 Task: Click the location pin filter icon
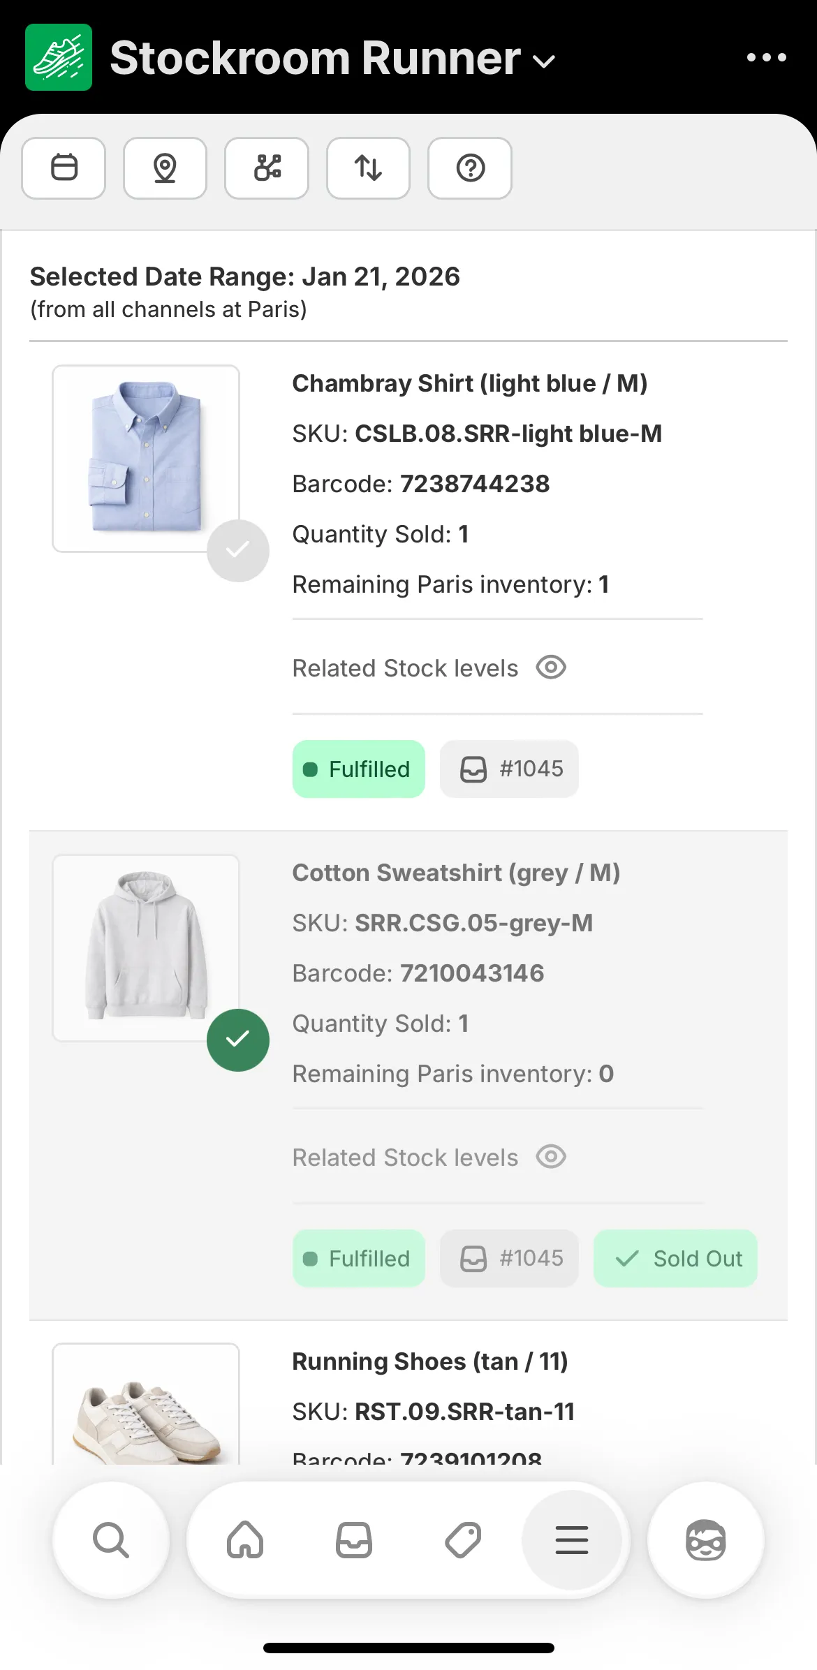coord(165,168)
